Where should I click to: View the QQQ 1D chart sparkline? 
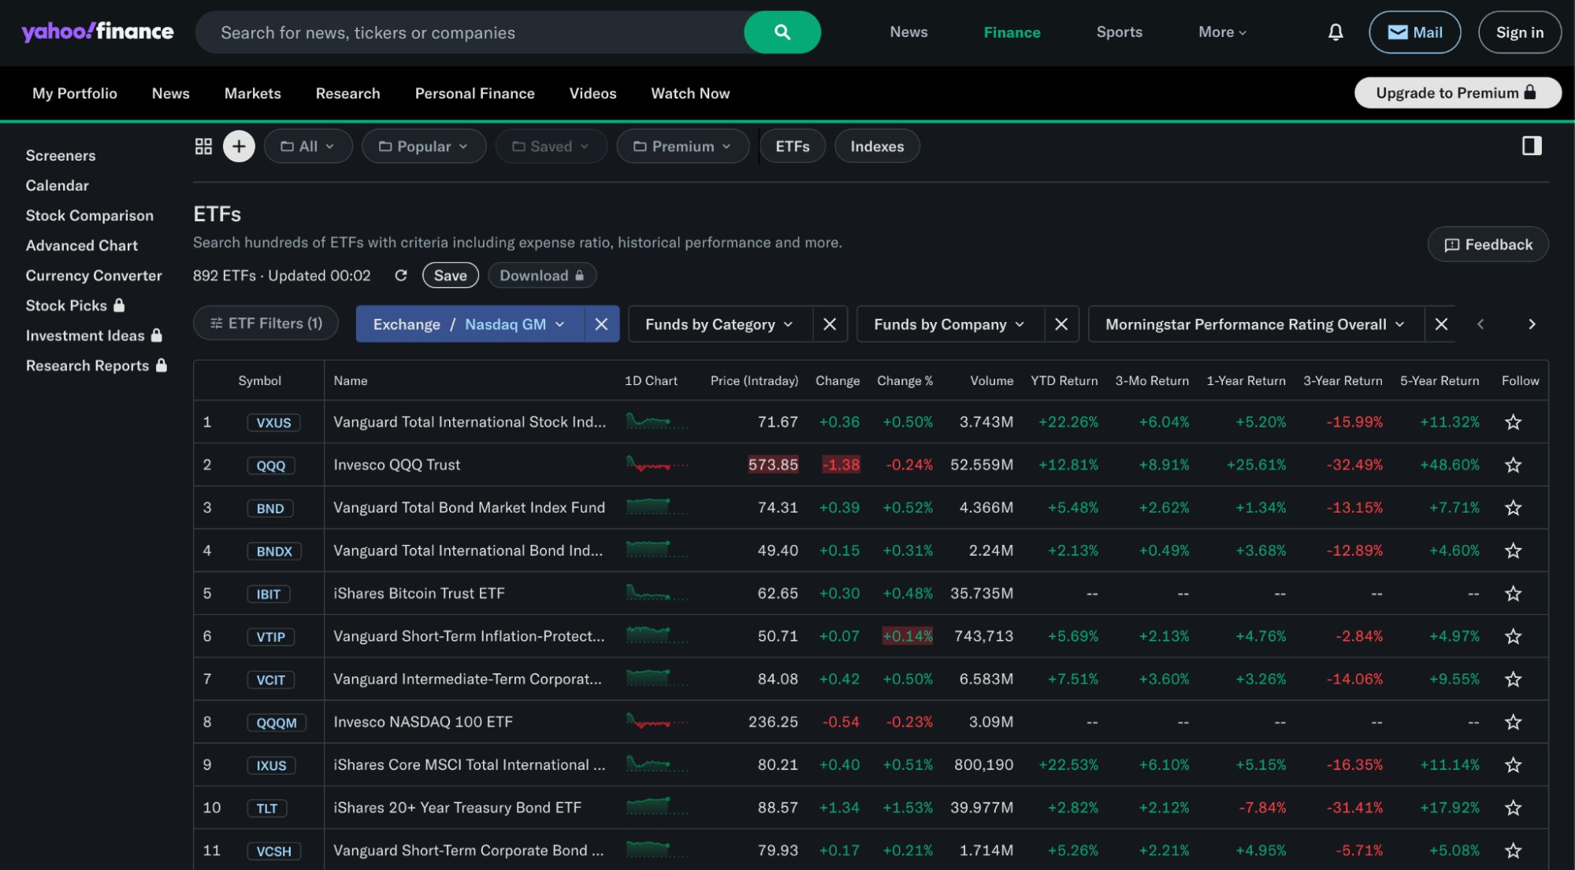[x=657, y=465]
